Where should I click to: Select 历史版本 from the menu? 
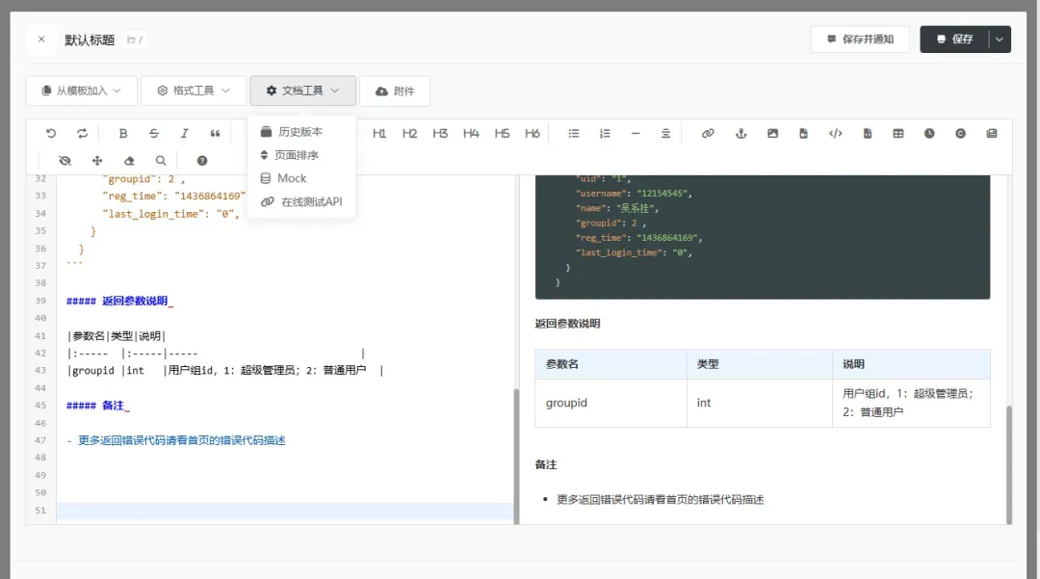coord(299,132)
